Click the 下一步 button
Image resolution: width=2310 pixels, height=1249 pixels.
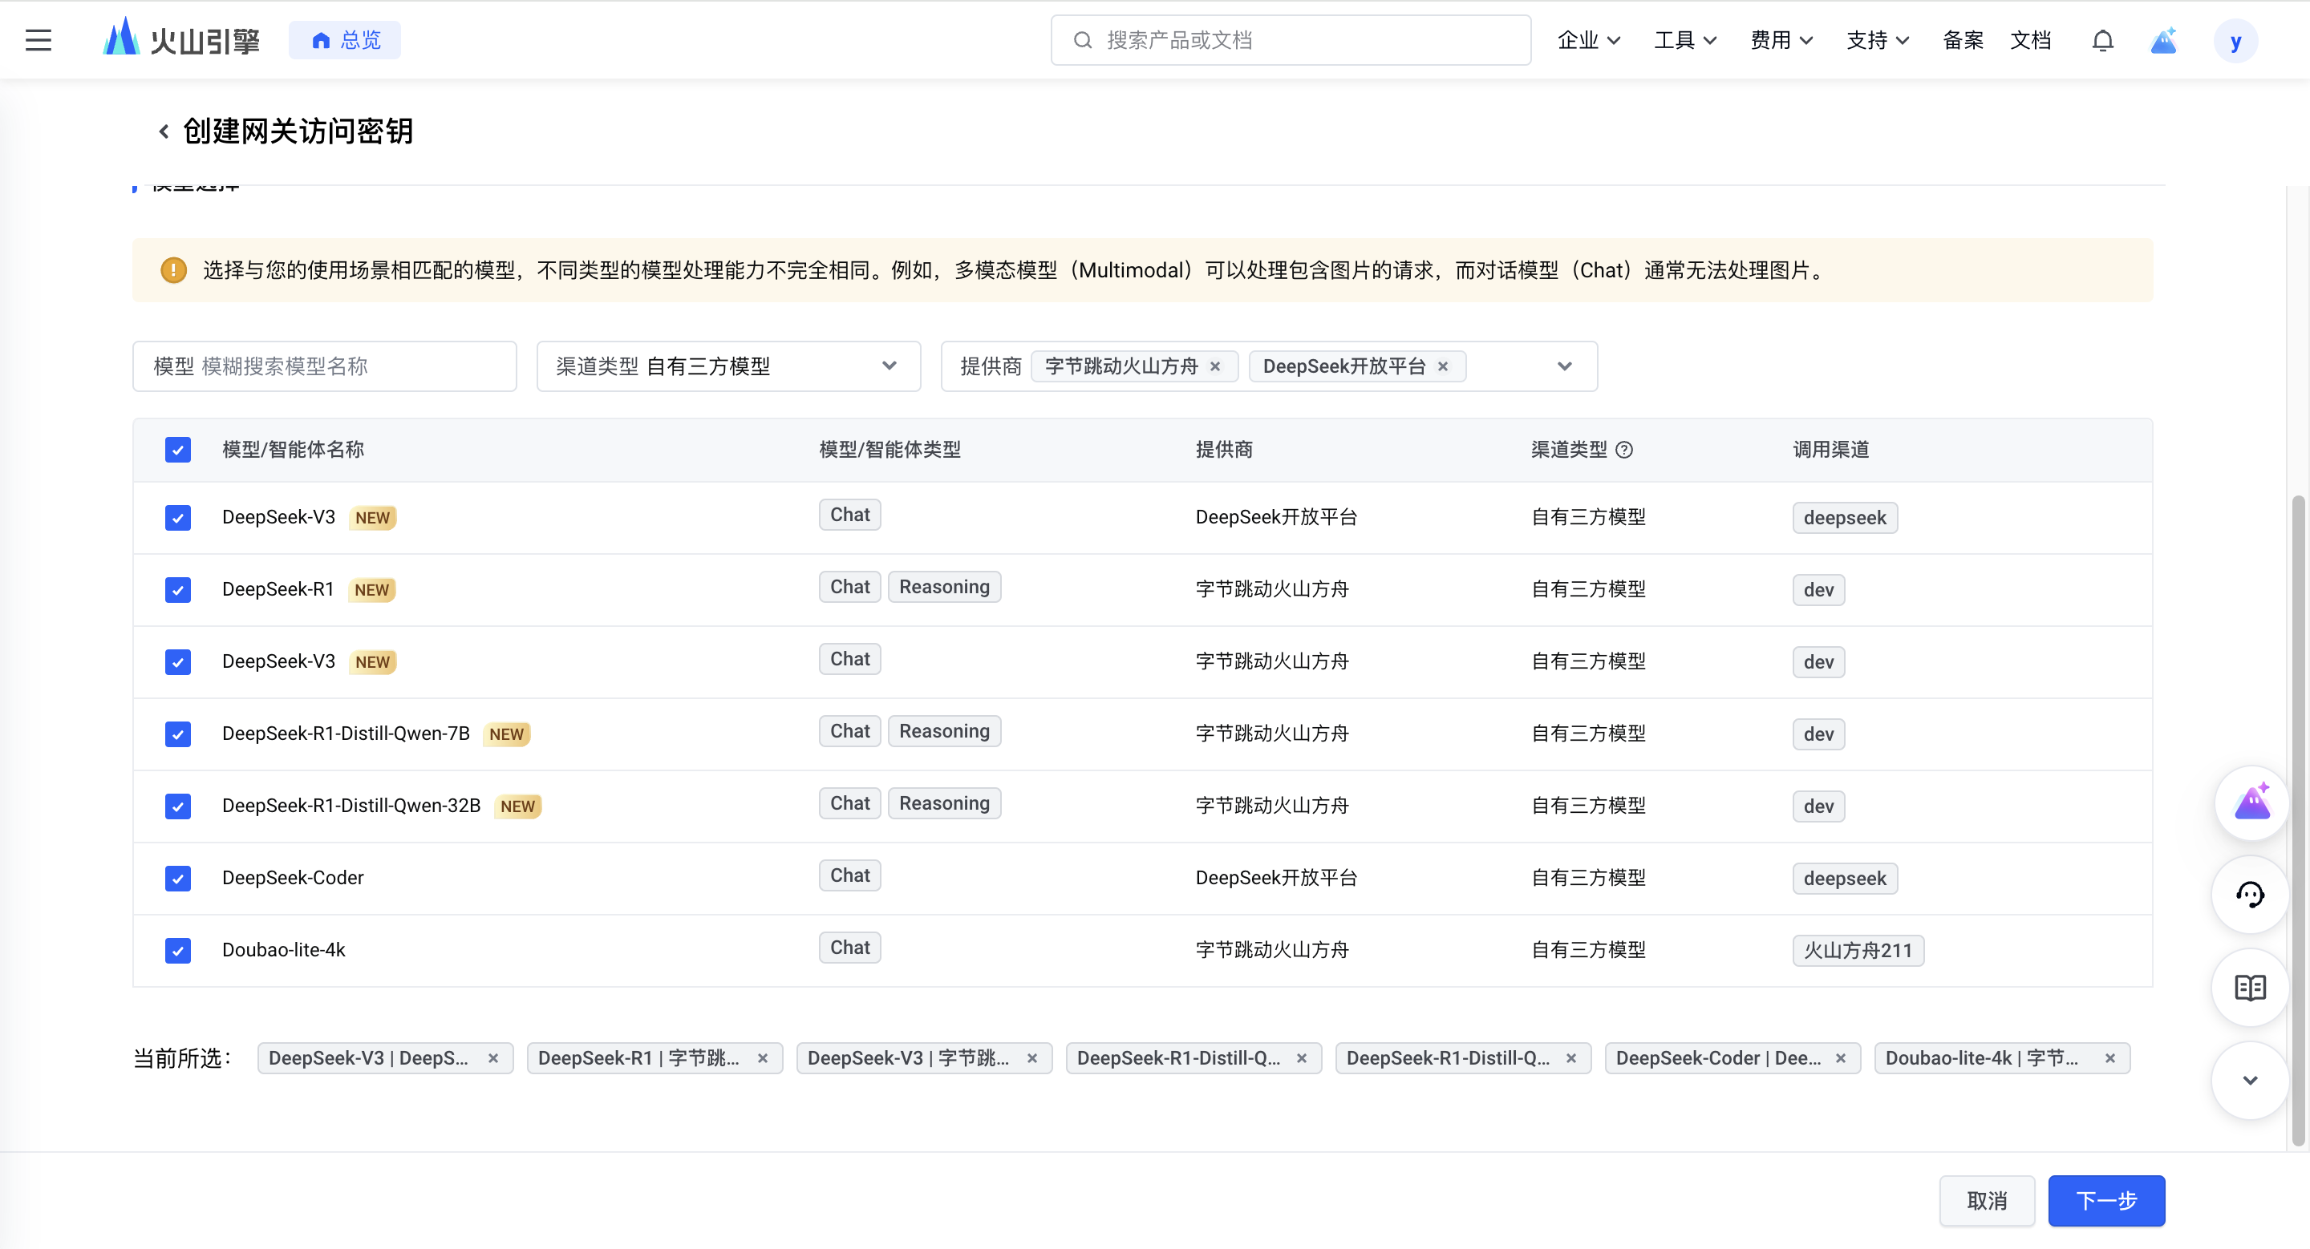click(2105, 1201)
